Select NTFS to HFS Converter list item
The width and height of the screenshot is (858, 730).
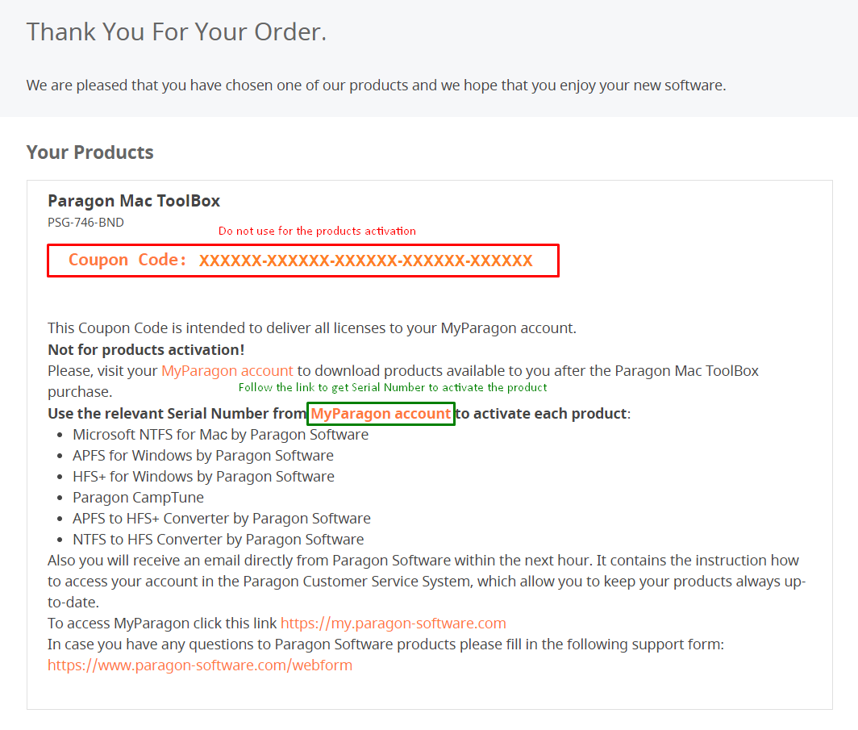[x=219, y=540]
